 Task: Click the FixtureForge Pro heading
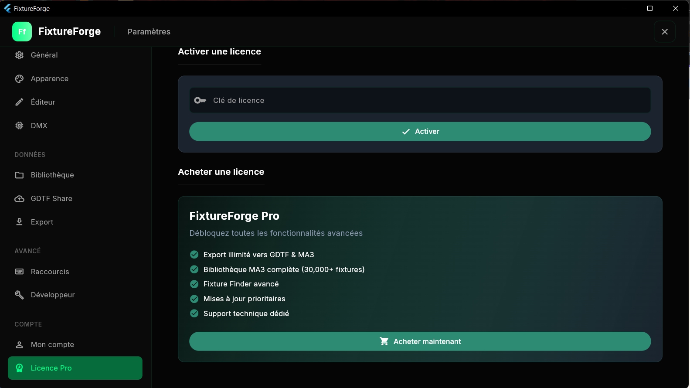tap(235, 216)
